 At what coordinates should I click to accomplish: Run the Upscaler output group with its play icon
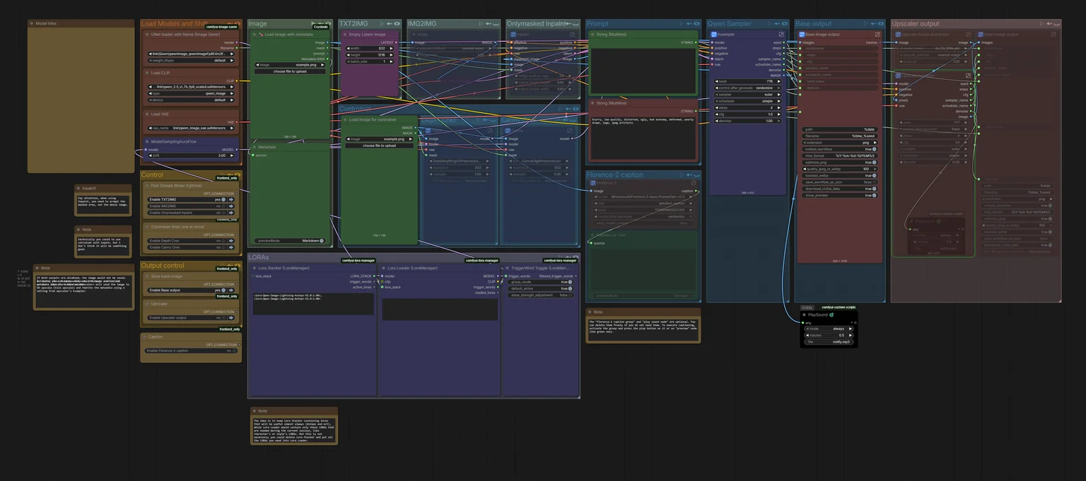1043,23
